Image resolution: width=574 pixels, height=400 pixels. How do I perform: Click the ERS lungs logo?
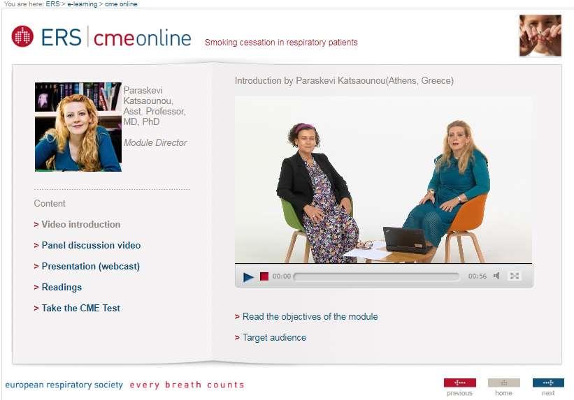[22, 36]
